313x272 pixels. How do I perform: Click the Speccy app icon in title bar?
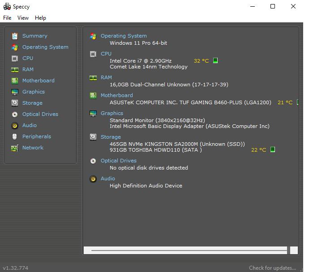click(7, 7)
